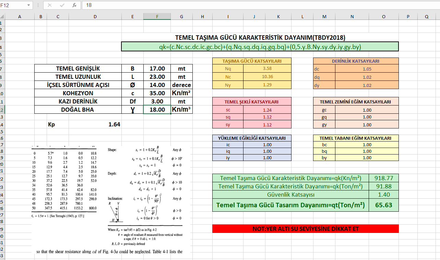Select the dc value 1.05
Image resolution: width=440 pixels, height=260 pixels.
pyautogui.click(x=367, y=69)
